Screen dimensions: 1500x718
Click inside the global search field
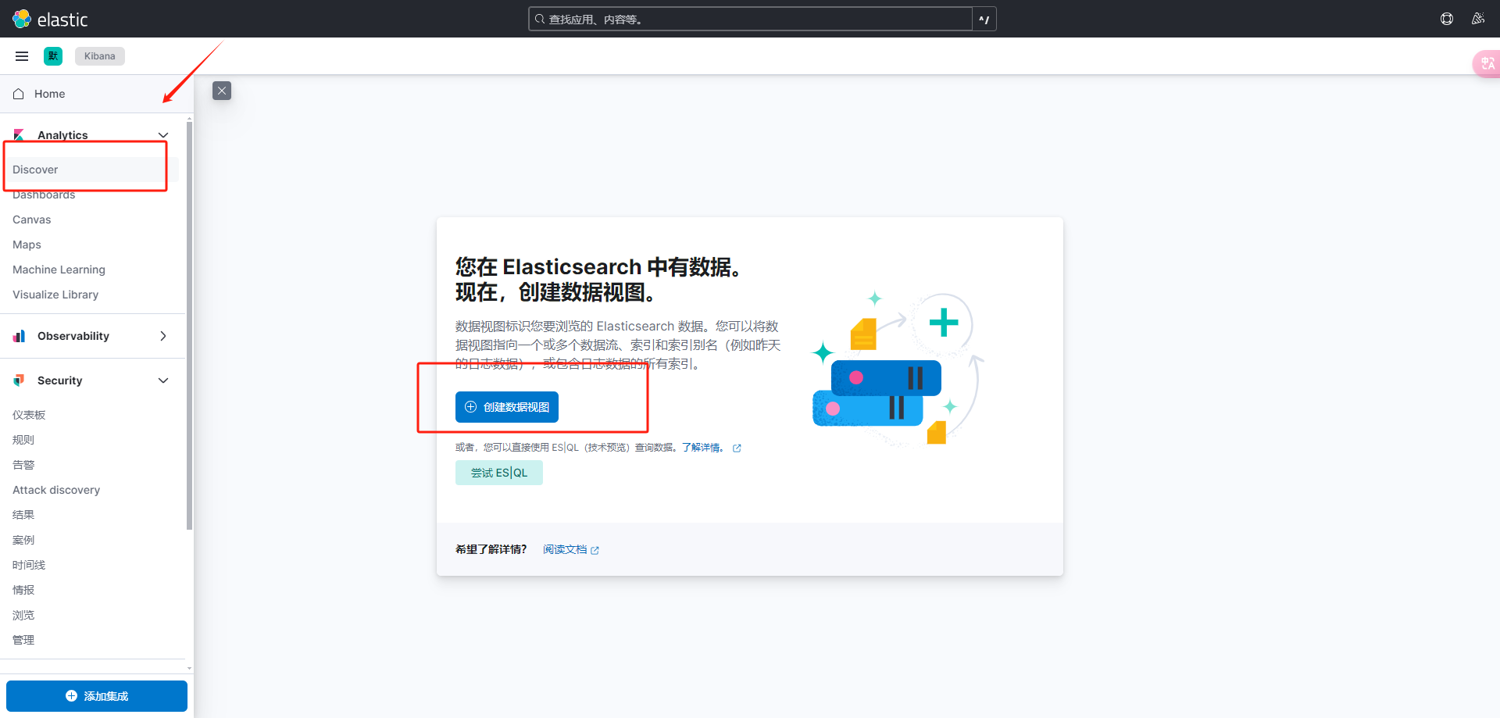click(750, 19)
